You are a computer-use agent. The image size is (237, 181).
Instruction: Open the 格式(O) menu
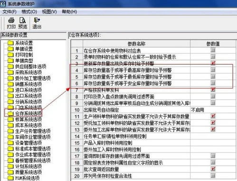(x=29, y=12)
